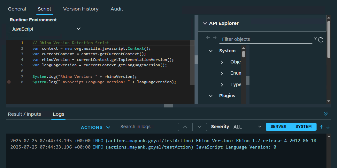Navigate back in API Explorer
337x168 pixels.
pyautogui.click(x=208, y=38)
